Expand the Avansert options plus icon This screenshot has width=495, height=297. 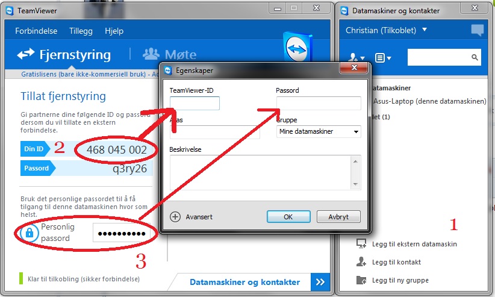[175, 217]
